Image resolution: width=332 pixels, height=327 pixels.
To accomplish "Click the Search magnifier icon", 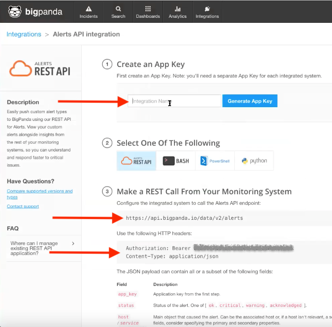I will pyautogui.click(x=118, y=9).
